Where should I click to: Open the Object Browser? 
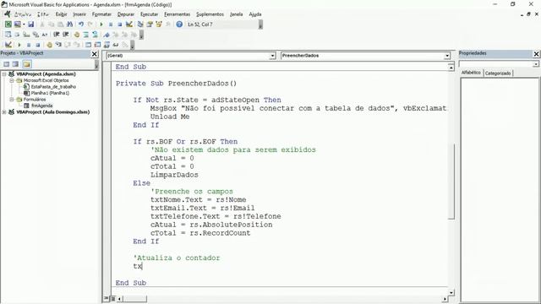point(159,24)
